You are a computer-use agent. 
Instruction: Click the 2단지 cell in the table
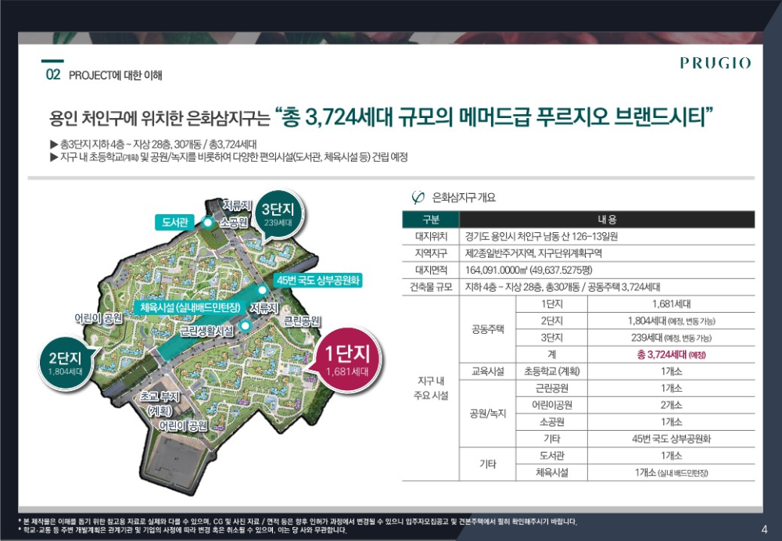click(x=551, y=321)
